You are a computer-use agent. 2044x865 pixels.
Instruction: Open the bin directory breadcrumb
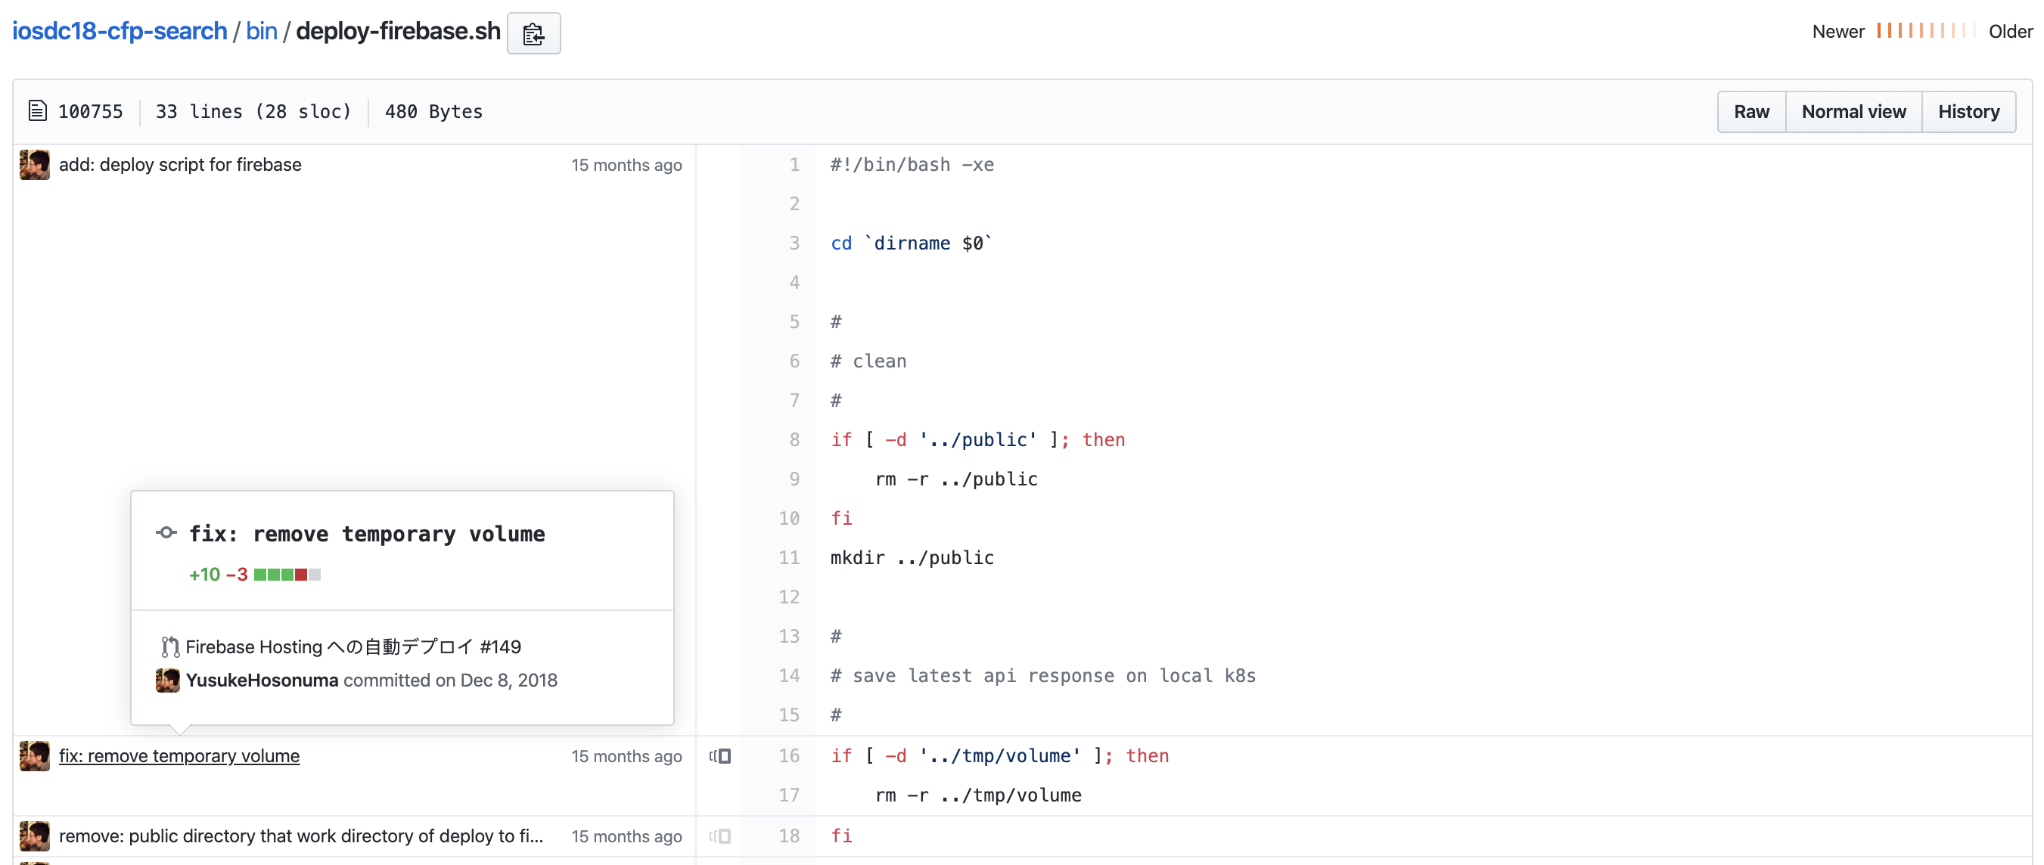(x=261, y=31)
